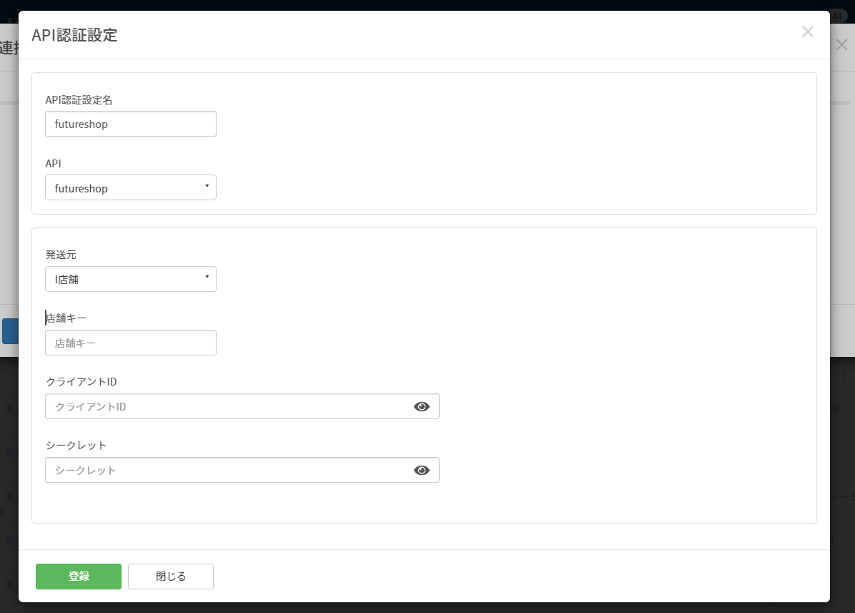Image resolution: width=855 pixels, height=613 pixels.
Task: Click the API認証設定名 label text
Action: coord(79,100)
